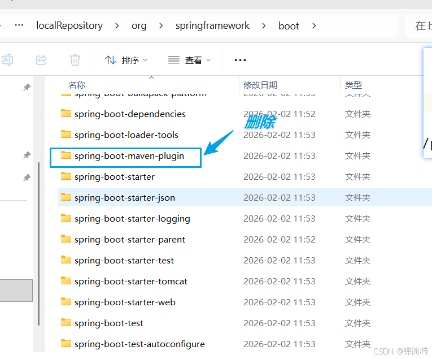This screenshot has height=359, width=432.
Task: Click the spring-boot-starter-web name
Action: tap(125, 302)
